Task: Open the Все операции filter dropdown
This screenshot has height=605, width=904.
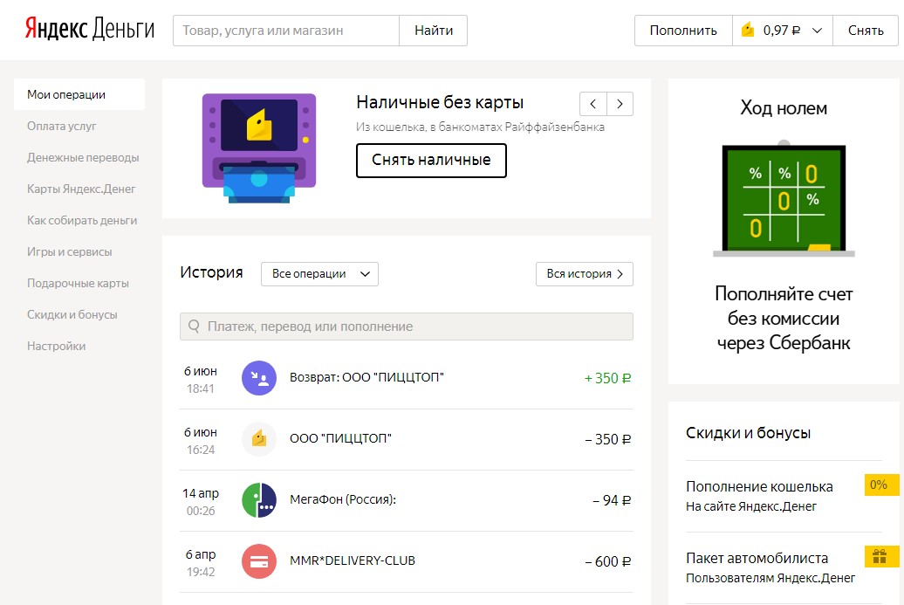Action: [319, 273]
